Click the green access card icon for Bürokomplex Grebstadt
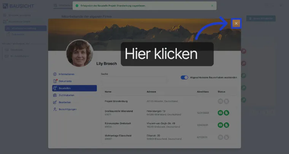Viewport: 289px width, 154px height. click(x=220, y=125)
